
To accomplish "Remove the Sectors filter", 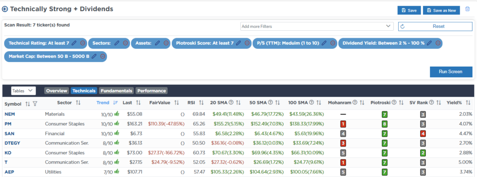I will pyautogui.click(x=125, y=43).
